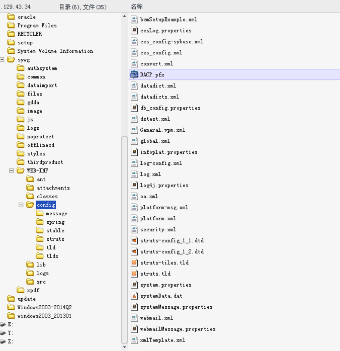This screenshot has height=351, width=340.
Task: Open the Program Files folder
Action: tap(37, 25)
